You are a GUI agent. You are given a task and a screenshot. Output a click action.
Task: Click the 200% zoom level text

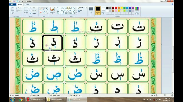[x=153, y=95]
